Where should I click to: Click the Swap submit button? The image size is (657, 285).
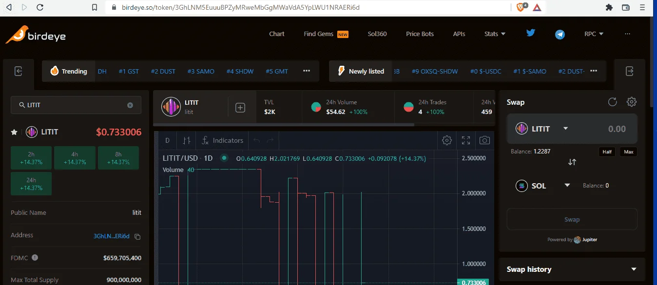[x=572, y=219]
